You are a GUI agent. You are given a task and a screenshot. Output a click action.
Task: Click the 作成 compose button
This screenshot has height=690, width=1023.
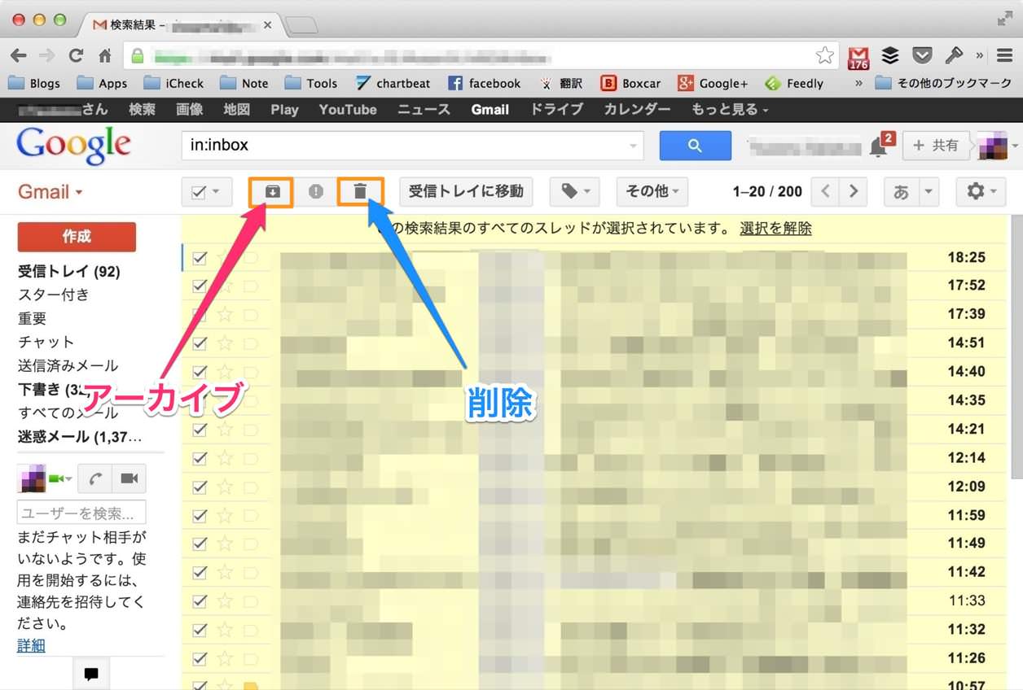(x=77, y=237)
